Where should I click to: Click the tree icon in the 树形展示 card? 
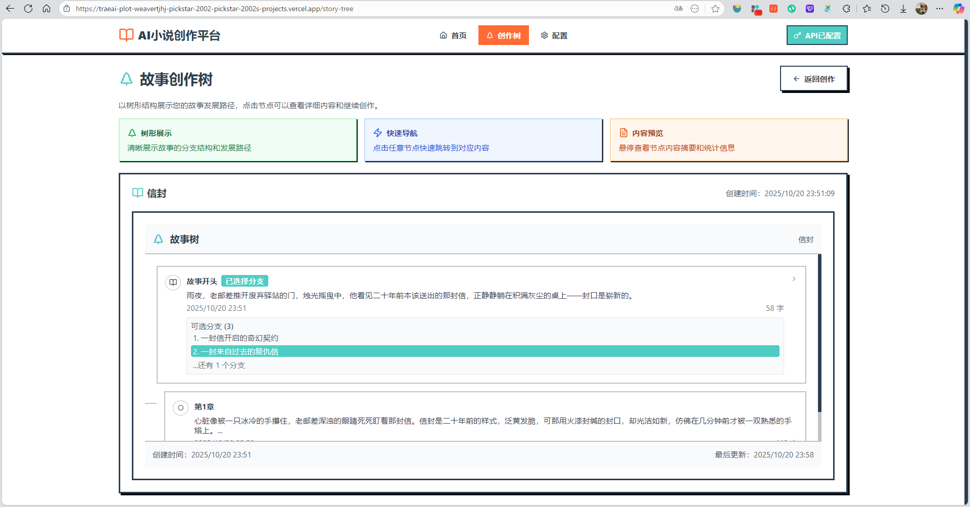click(x=132, y=132)
